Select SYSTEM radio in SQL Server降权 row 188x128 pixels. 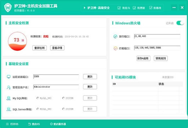coord(63,109)
